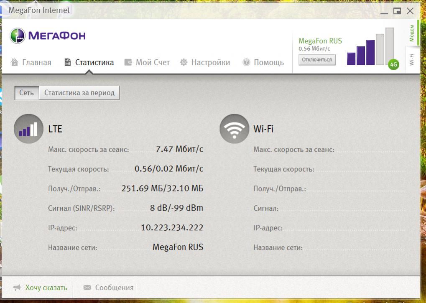
Task: Click the calculator icon beside Статистика
Action: point(67,62)
